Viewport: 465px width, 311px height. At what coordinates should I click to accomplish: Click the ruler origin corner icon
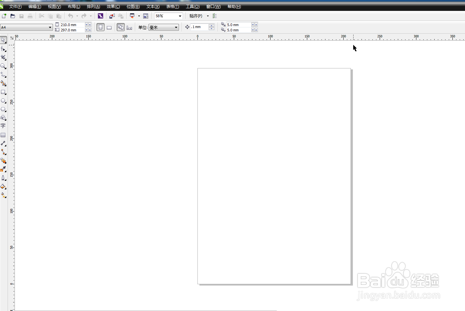point(12,38)
